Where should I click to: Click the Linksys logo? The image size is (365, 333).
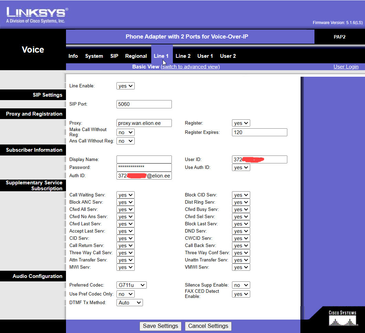(x=36, y=15)
